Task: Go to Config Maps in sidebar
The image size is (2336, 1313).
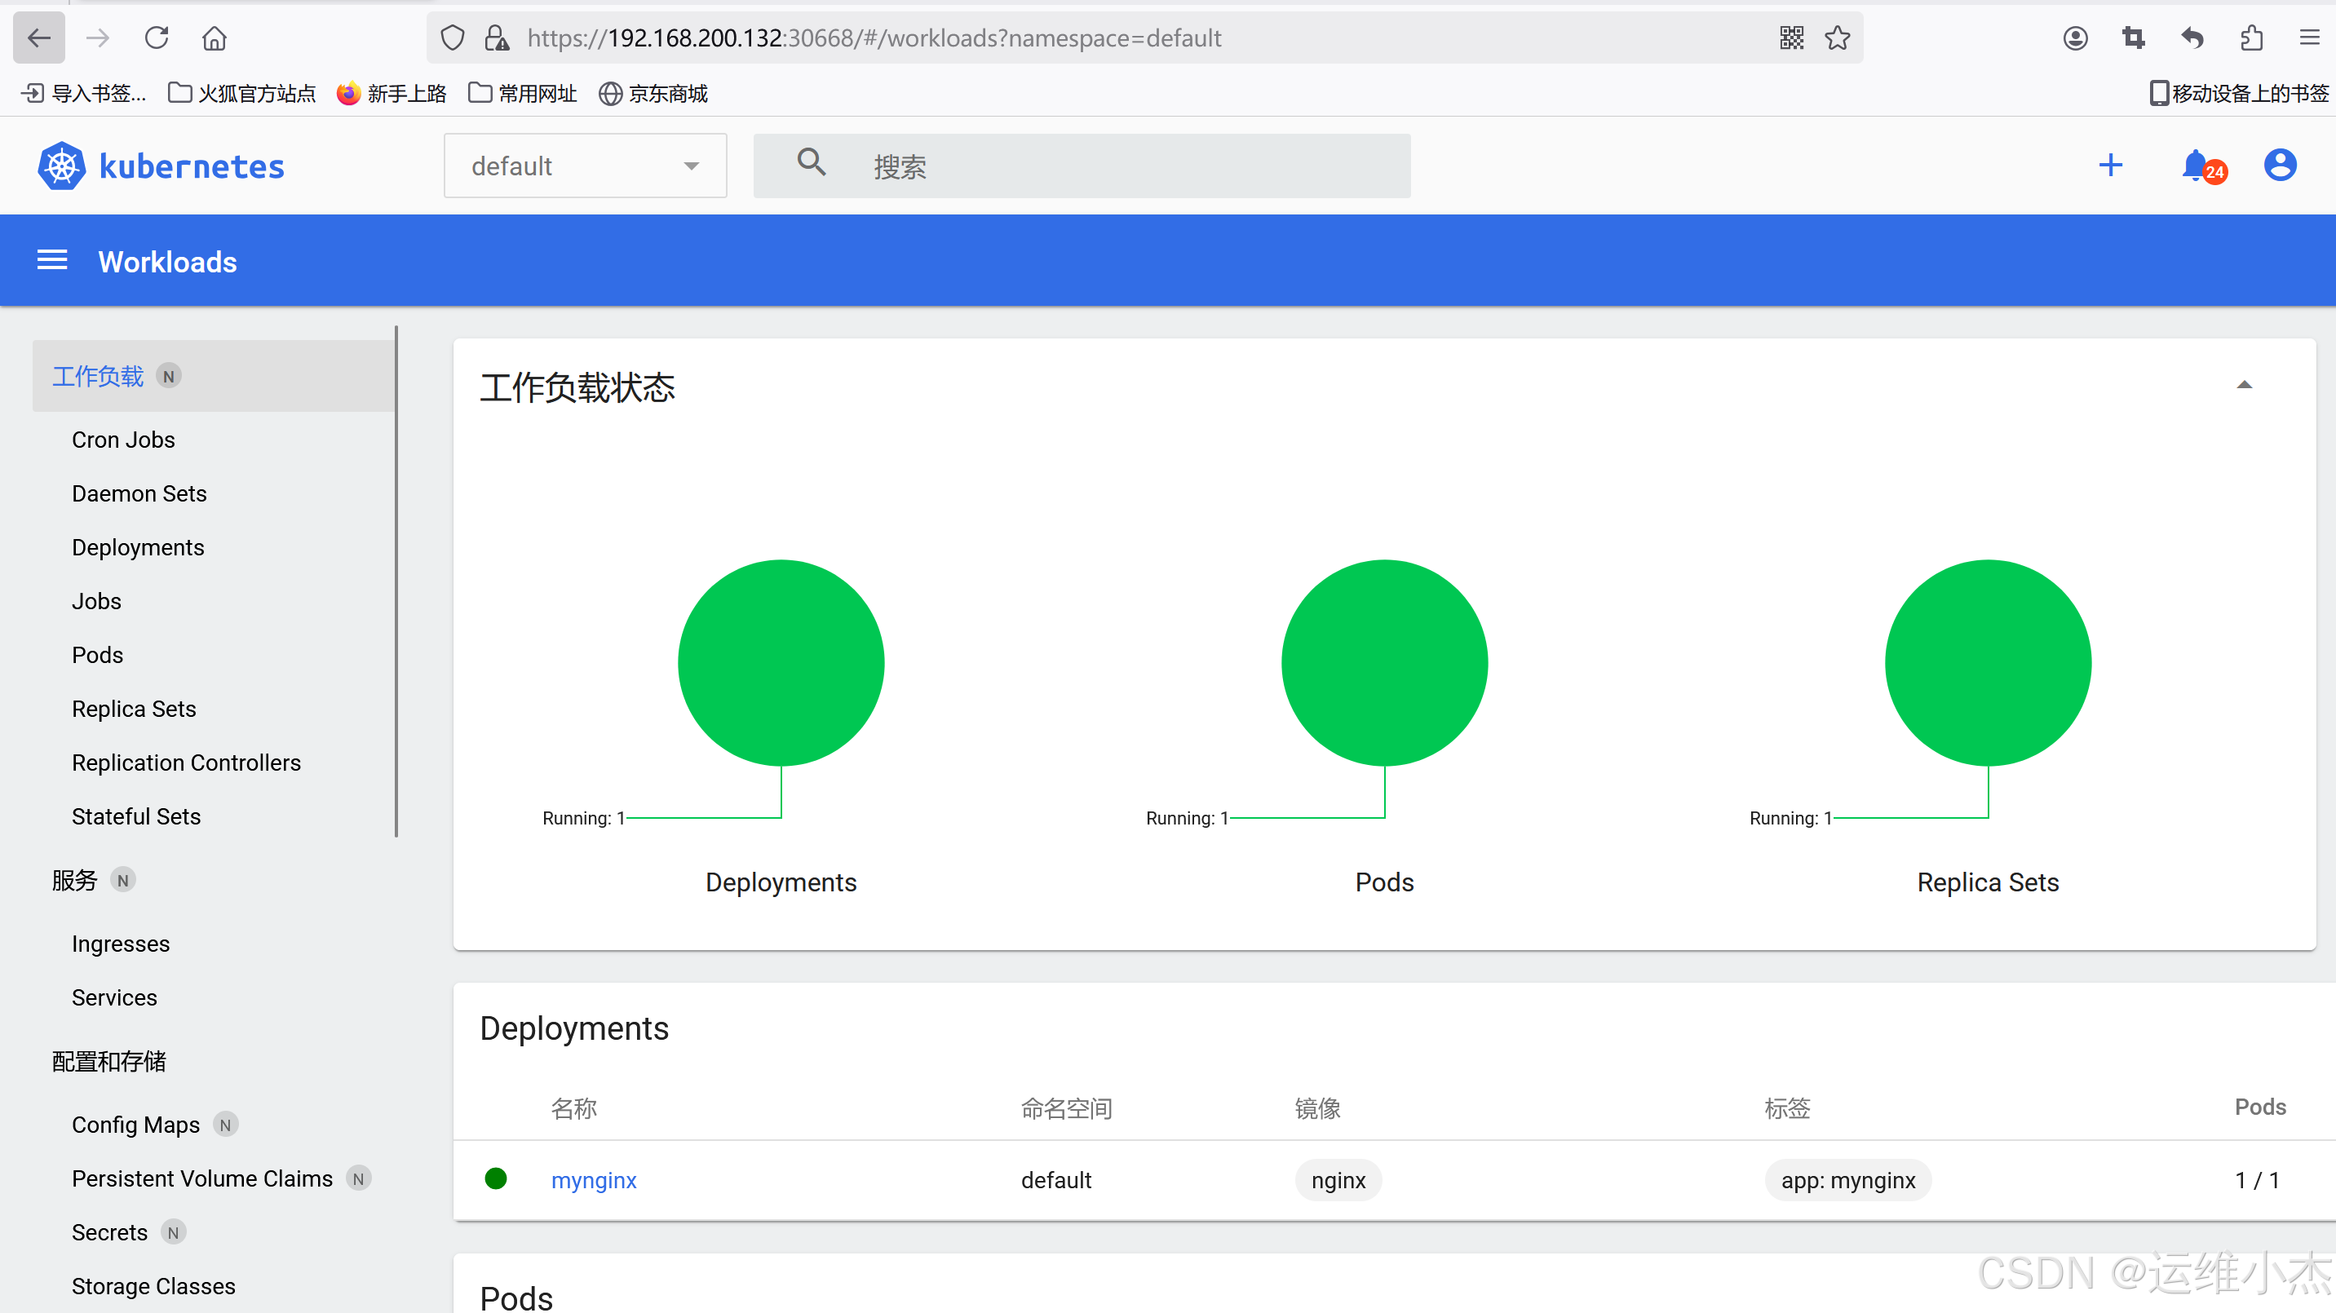Action: tap(136, 1125)
